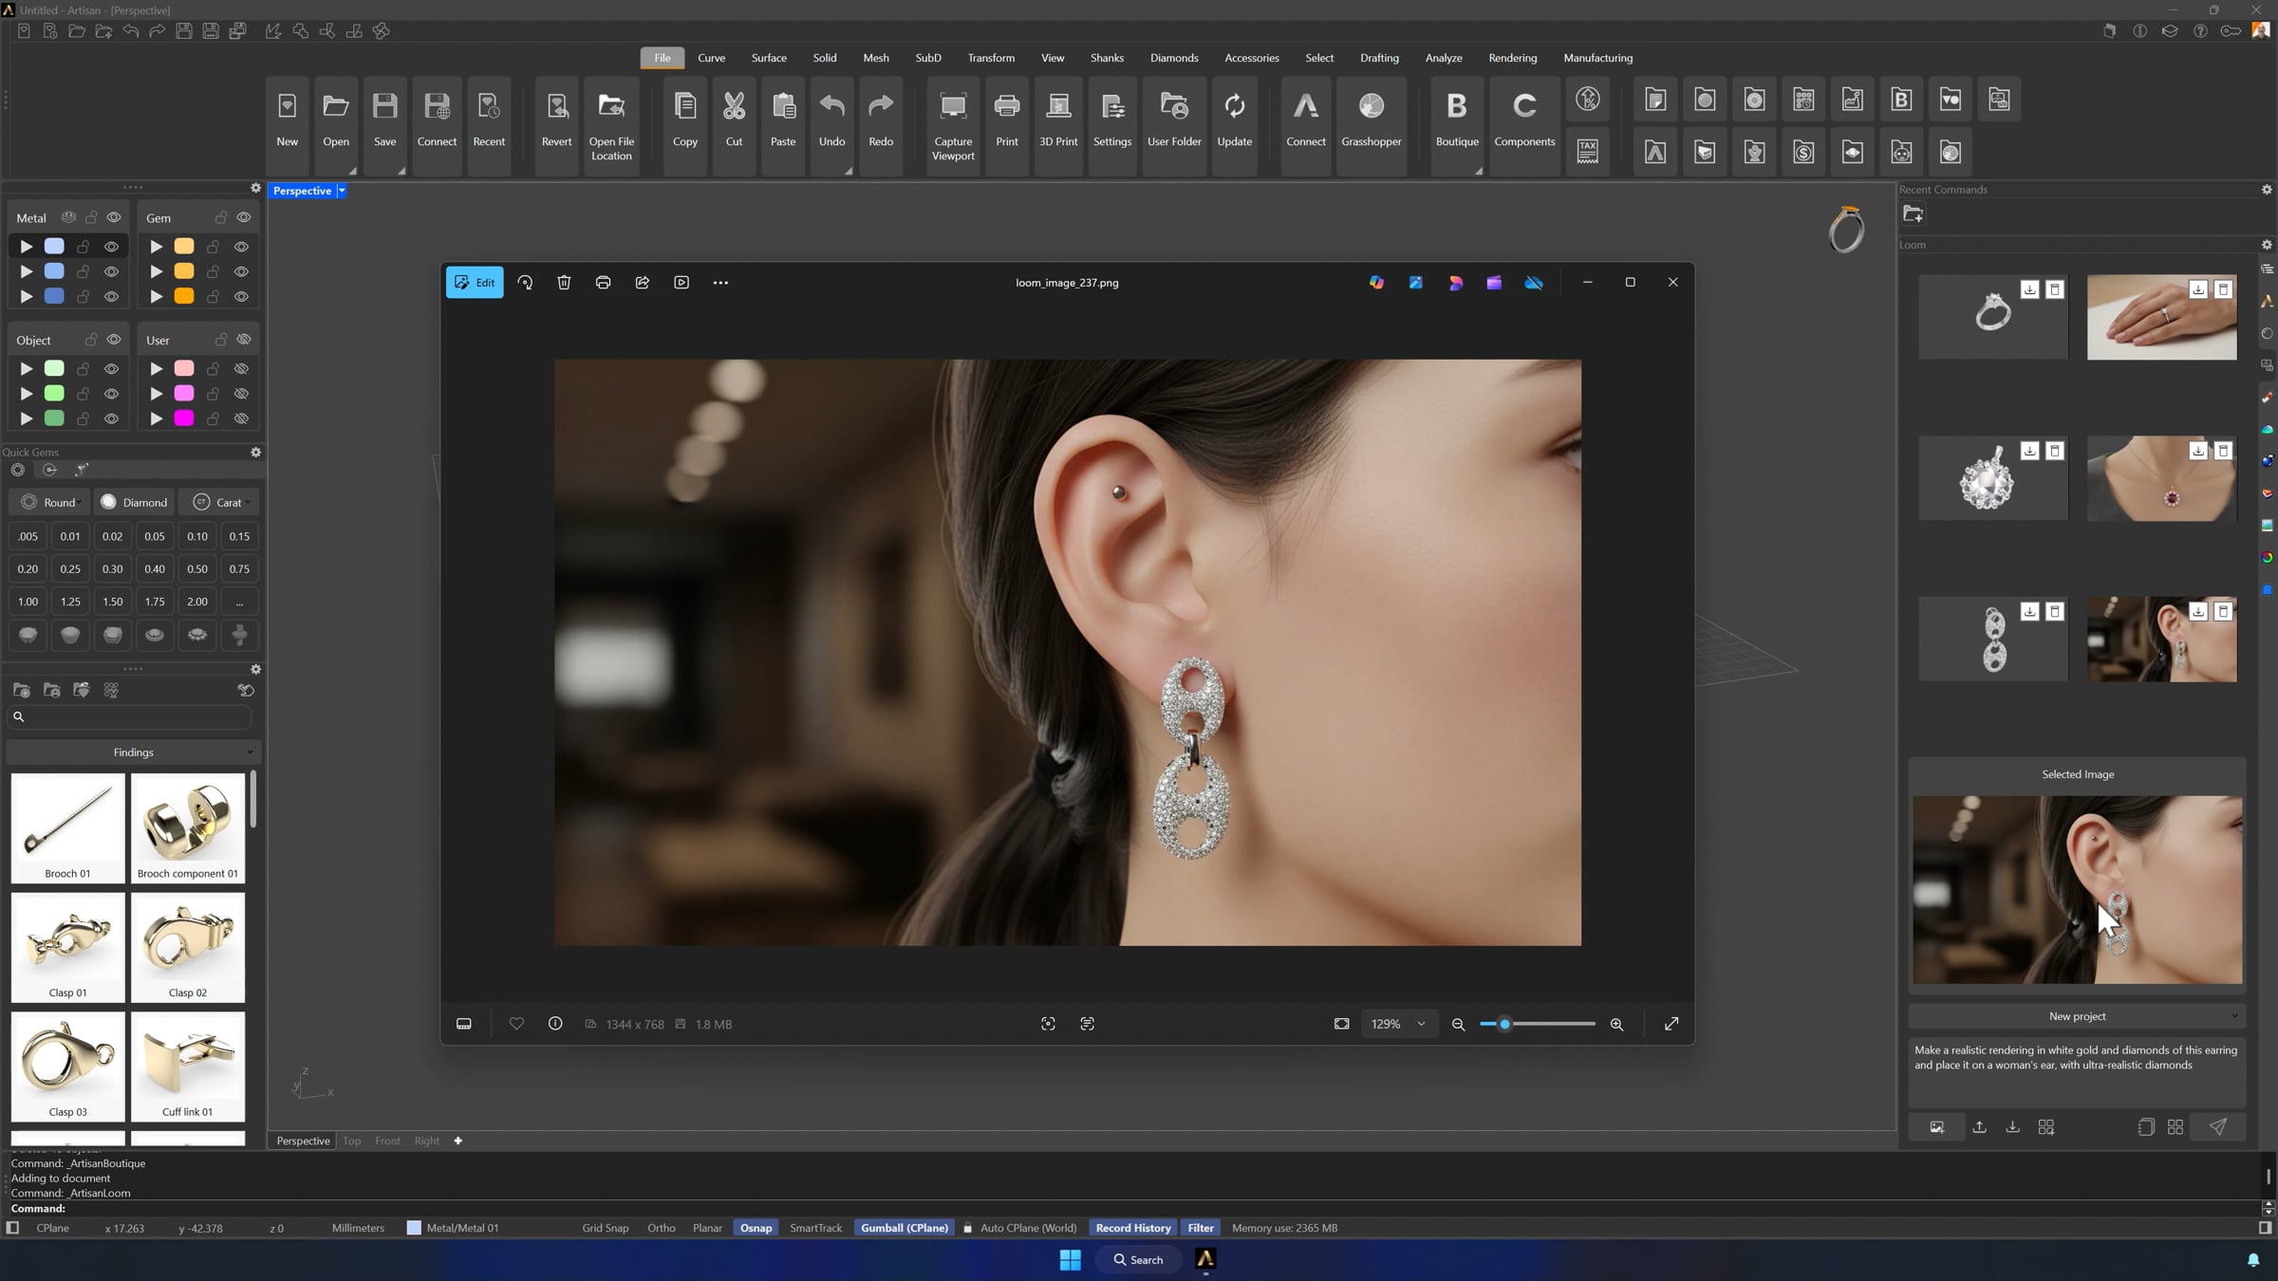The width and height of the screenshot is (2278, 1281).
Task: Expand the Findings category dropdown
Action: pos(133,752)
